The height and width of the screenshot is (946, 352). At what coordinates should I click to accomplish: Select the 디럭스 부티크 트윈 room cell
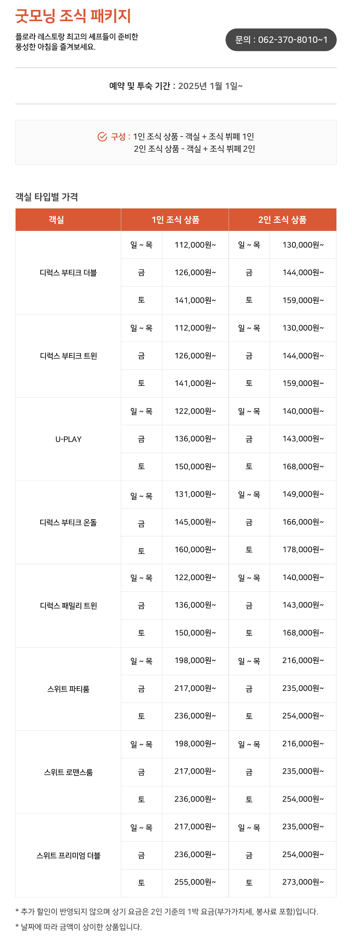tap(68, 356)
